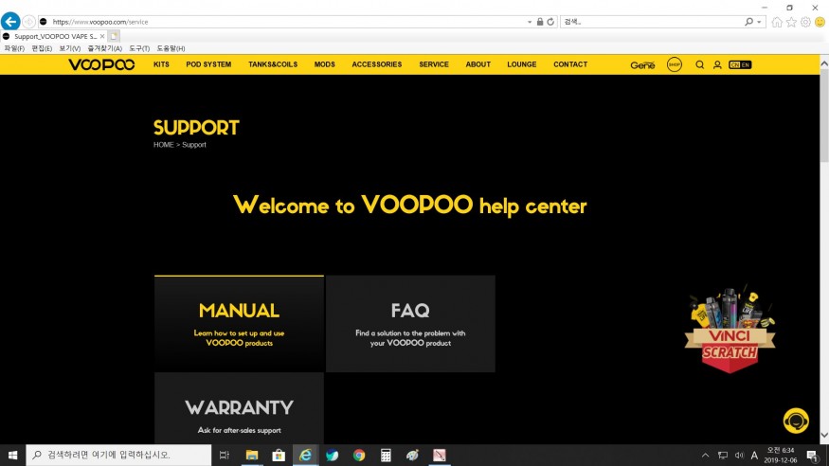This screenshot has width=829, height=466.
Task: Open Favorites star icon
Action: pyautogui.click(x=791, y=22)
